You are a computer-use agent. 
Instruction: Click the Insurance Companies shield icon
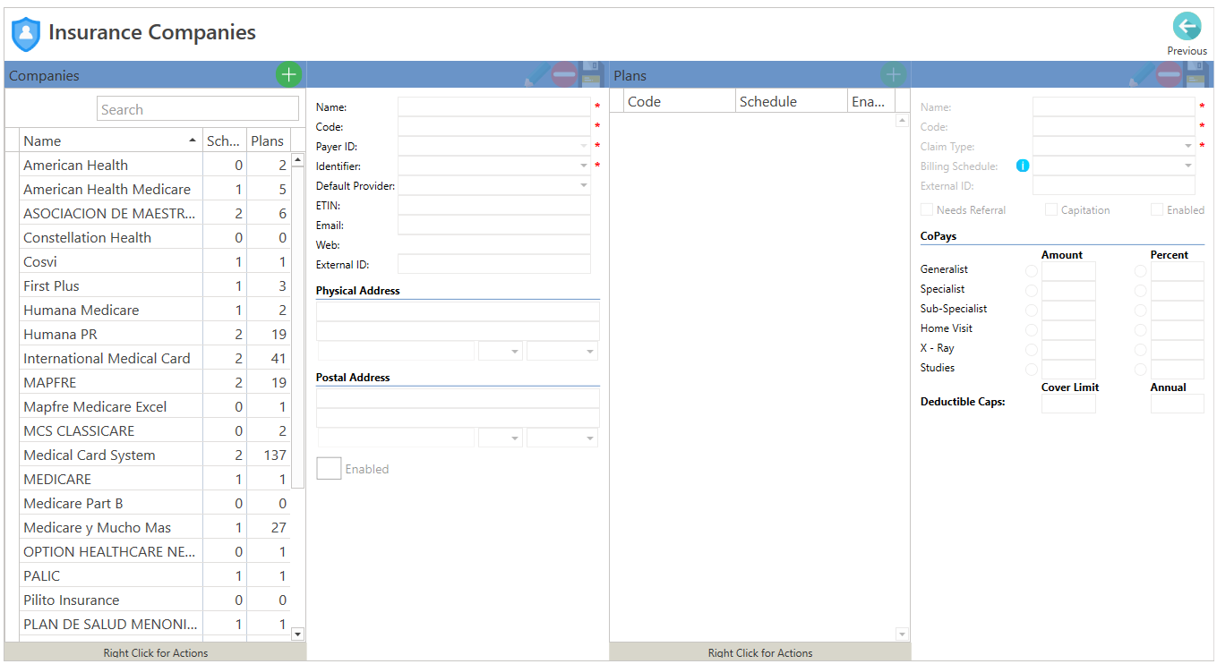[x=26, y=34]
